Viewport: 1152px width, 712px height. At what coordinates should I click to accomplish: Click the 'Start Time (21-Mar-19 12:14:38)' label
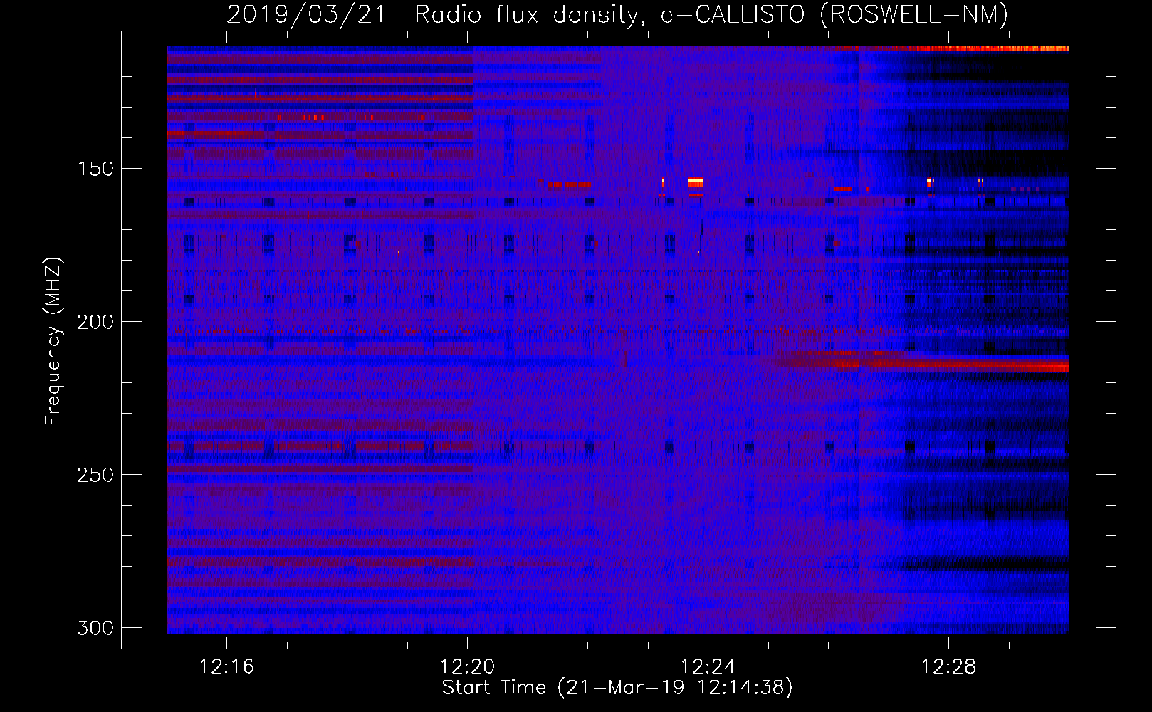617,688
